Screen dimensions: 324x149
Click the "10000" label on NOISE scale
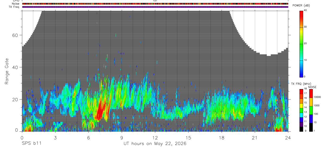[317, 97]
